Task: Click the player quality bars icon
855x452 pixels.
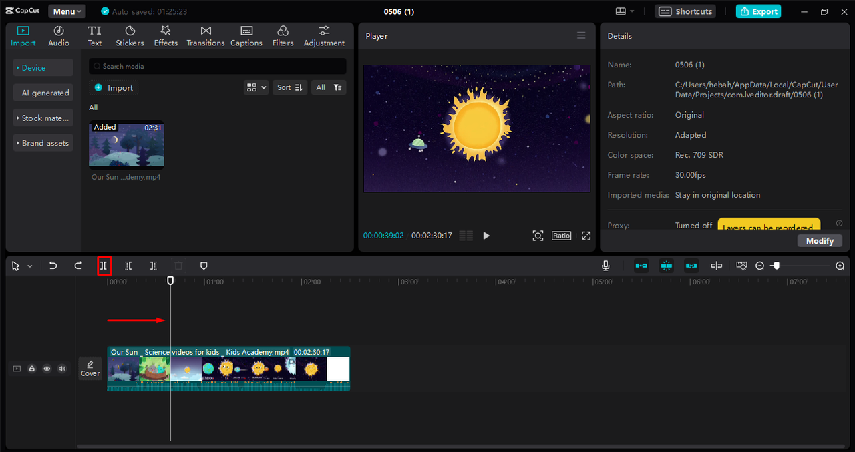Action: pos(466,236)
